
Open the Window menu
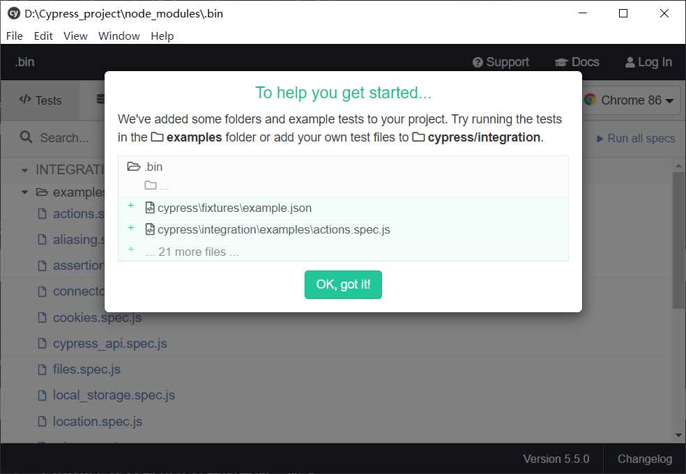click(119, 36)
